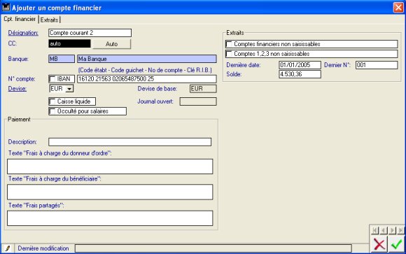The image size is (406, 254).
Task: Switch to the Cpt. financier tab
Action: coord(20,19)
